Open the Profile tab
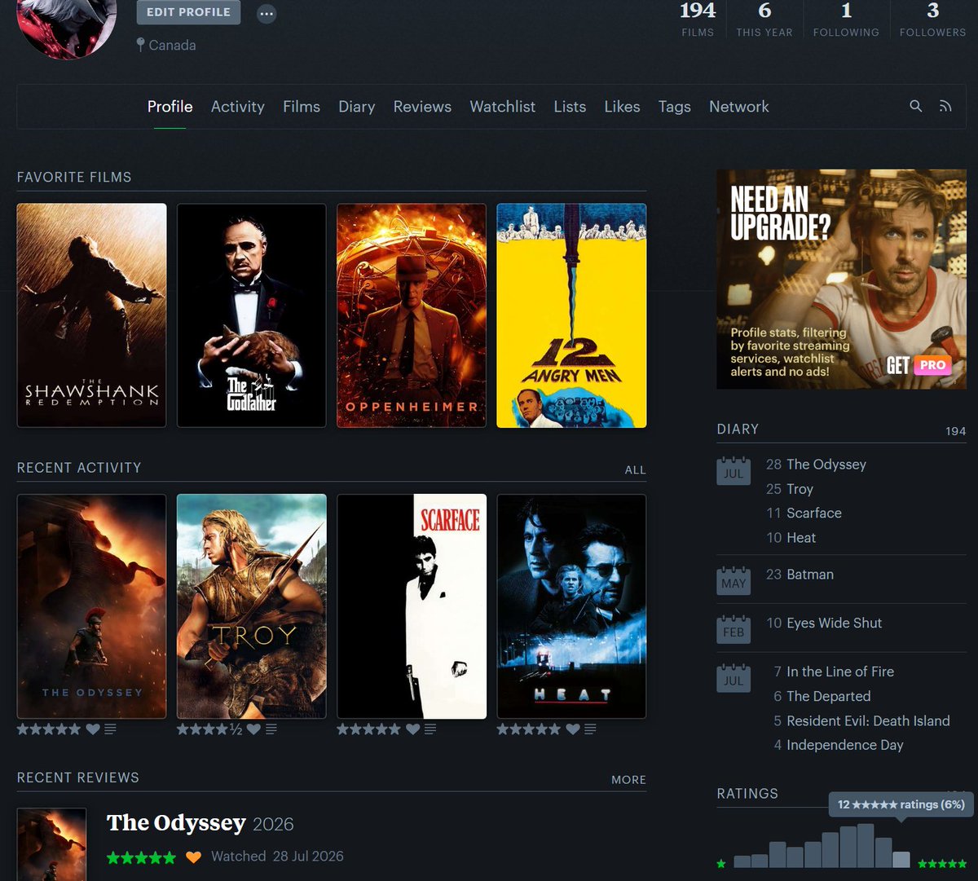 (170, 107)
